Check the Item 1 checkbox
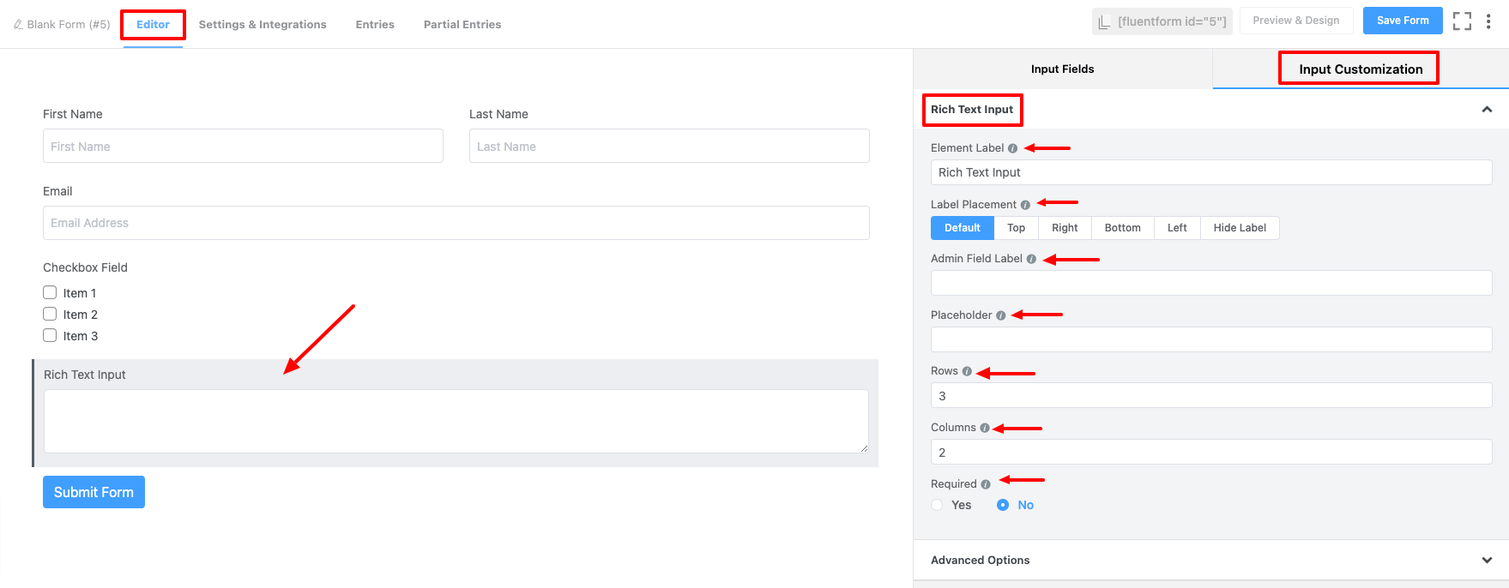This screenshot has height=588, width=1509. pyautogui.click(x=50, y=293)
